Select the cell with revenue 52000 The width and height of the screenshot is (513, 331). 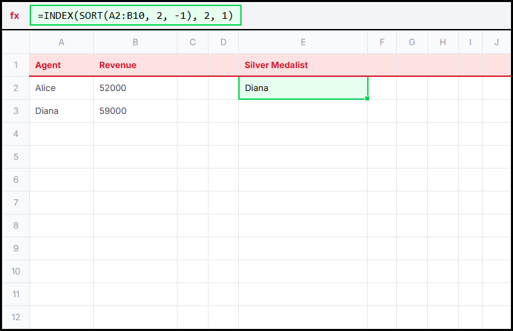tap(135, 88)
